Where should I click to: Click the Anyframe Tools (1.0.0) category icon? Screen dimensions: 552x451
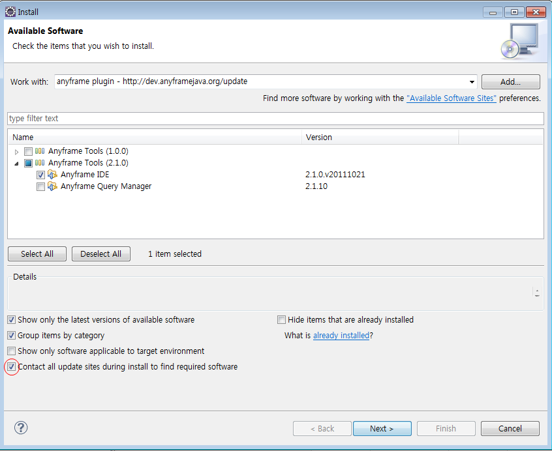[x=40, y=151]
